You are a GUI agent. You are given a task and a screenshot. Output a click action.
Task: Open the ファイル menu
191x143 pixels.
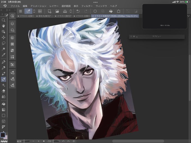[15, 6]
